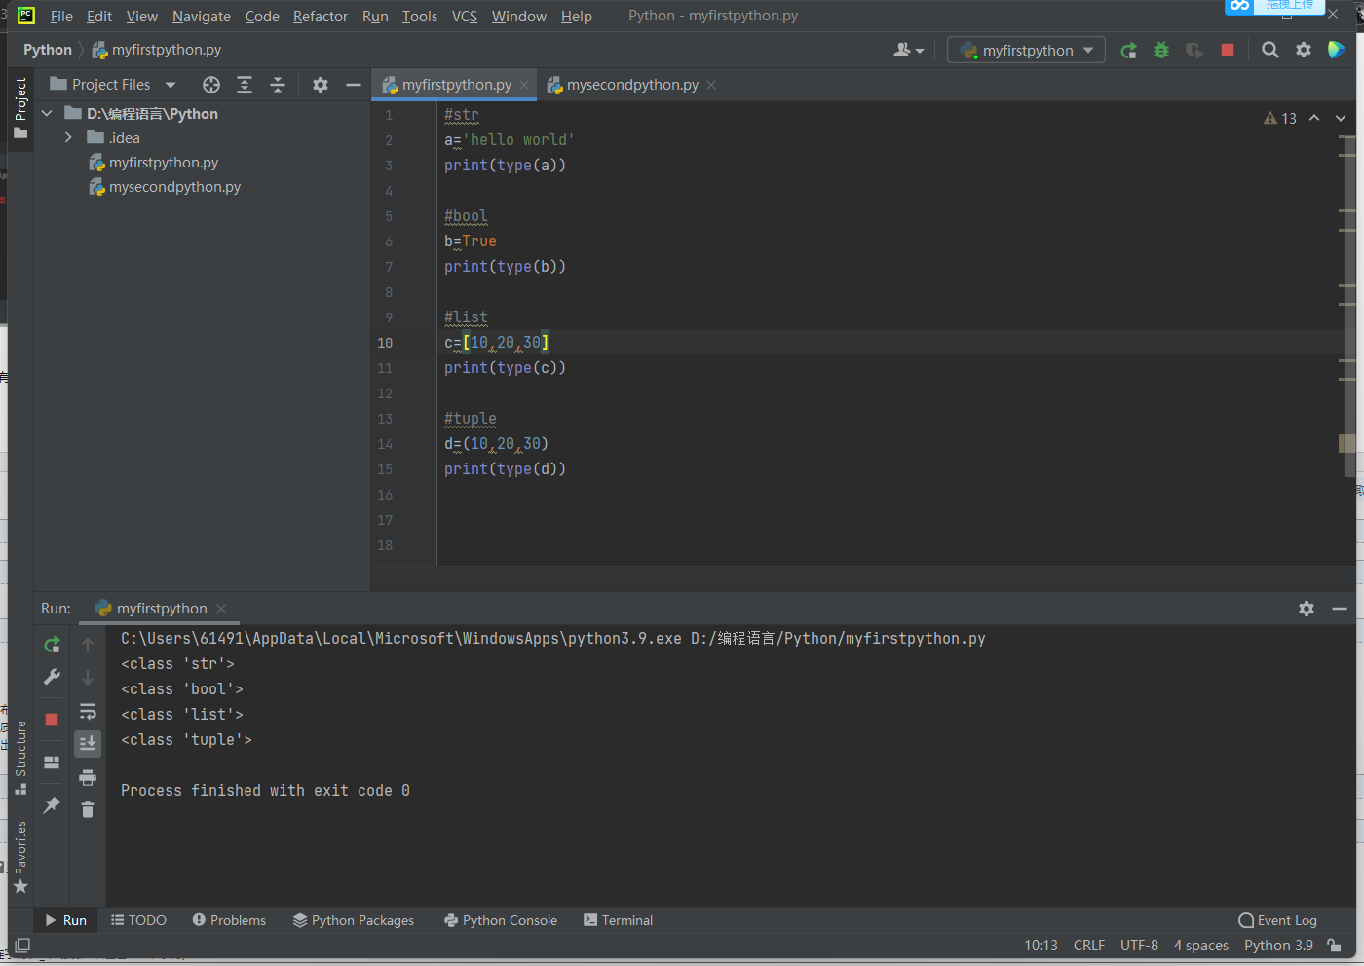Screen dimensions: 1364x966
Task: Toggle soft-wrap in Run console
Action: tap(88, 711)
